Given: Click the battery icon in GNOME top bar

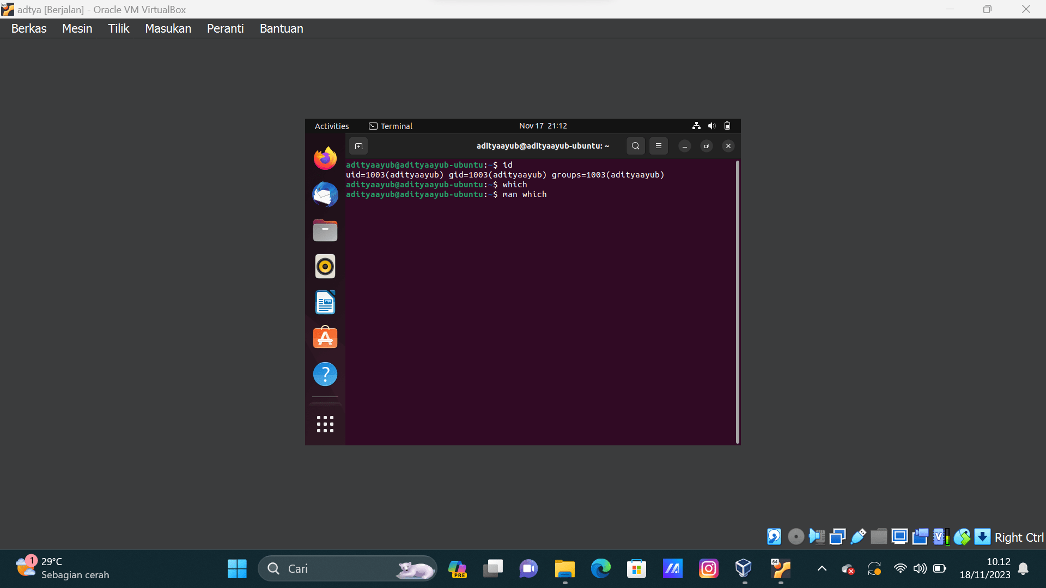Looking at the screenshot, I should pyautogui.click(x=727, y=126).
